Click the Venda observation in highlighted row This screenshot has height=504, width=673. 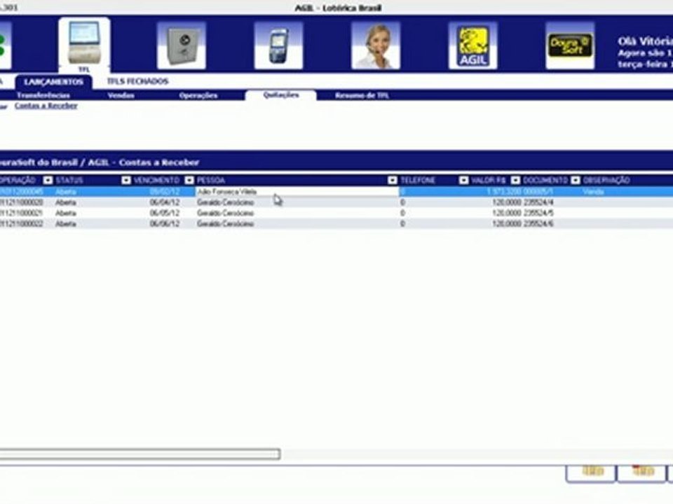pyautogui.click(x=593, y=192)
